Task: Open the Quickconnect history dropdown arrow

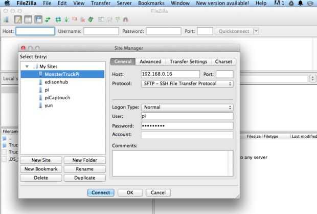Action: pos(256,31)
